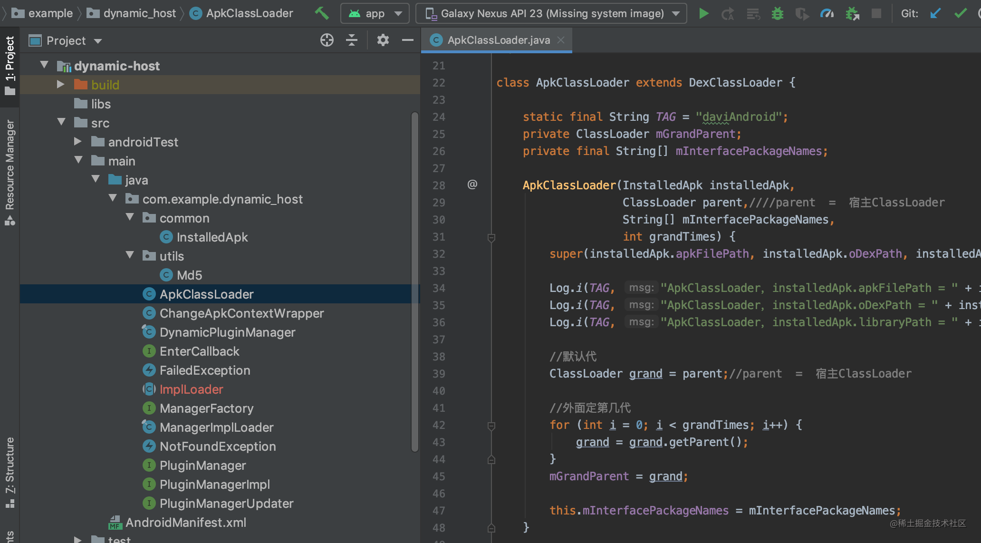981x543 pixels.
Task: Expand the androidTest folder
Action: pyautogui.click(x=78, y=142)
